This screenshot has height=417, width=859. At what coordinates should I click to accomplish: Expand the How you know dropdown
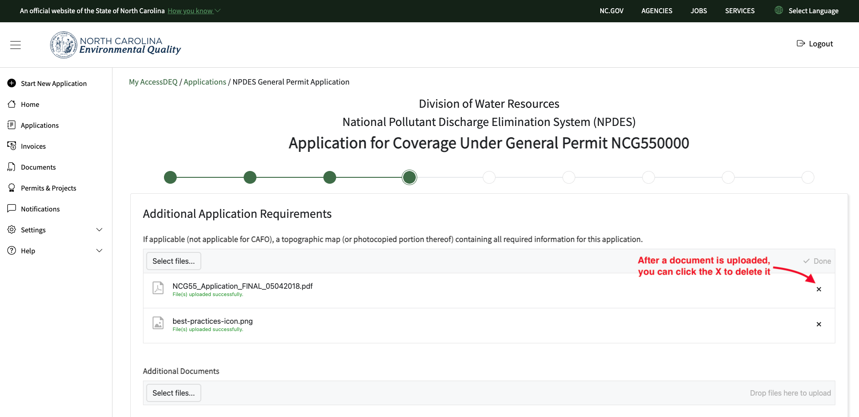pyautogui.click(x=194, y=11)
